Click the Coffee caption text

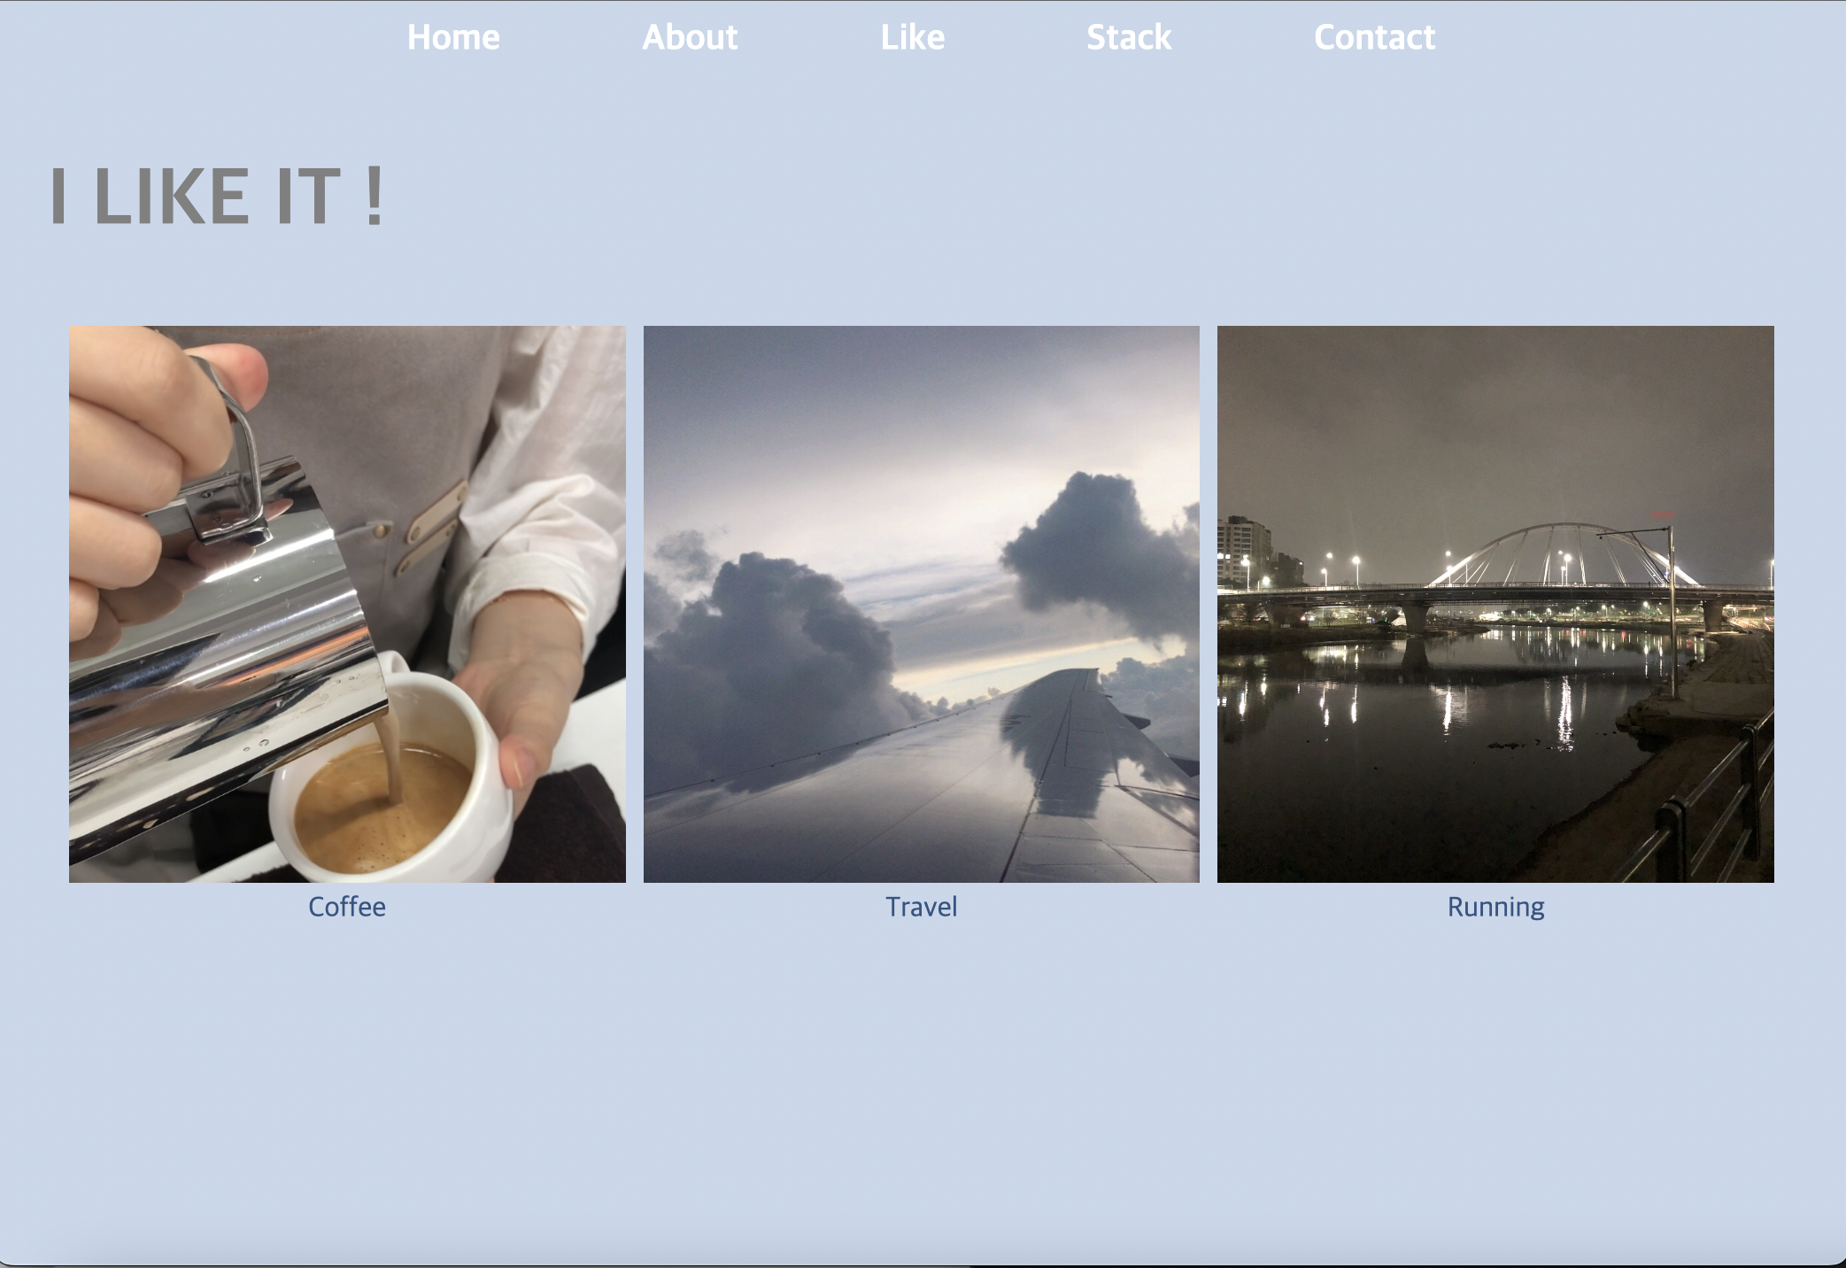click(x=347, y=907)
